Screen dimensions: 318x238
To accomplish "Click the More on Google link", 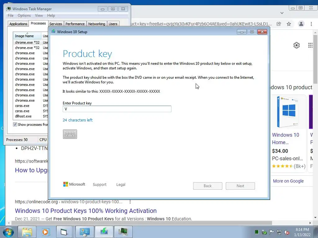I will [288, 181].
